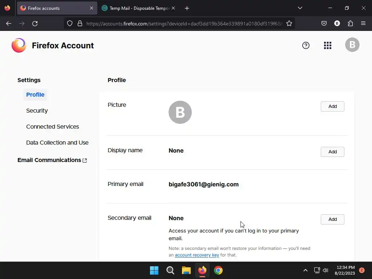Open Connected Services section
This screenshot has height=279, width=372.
52,126
